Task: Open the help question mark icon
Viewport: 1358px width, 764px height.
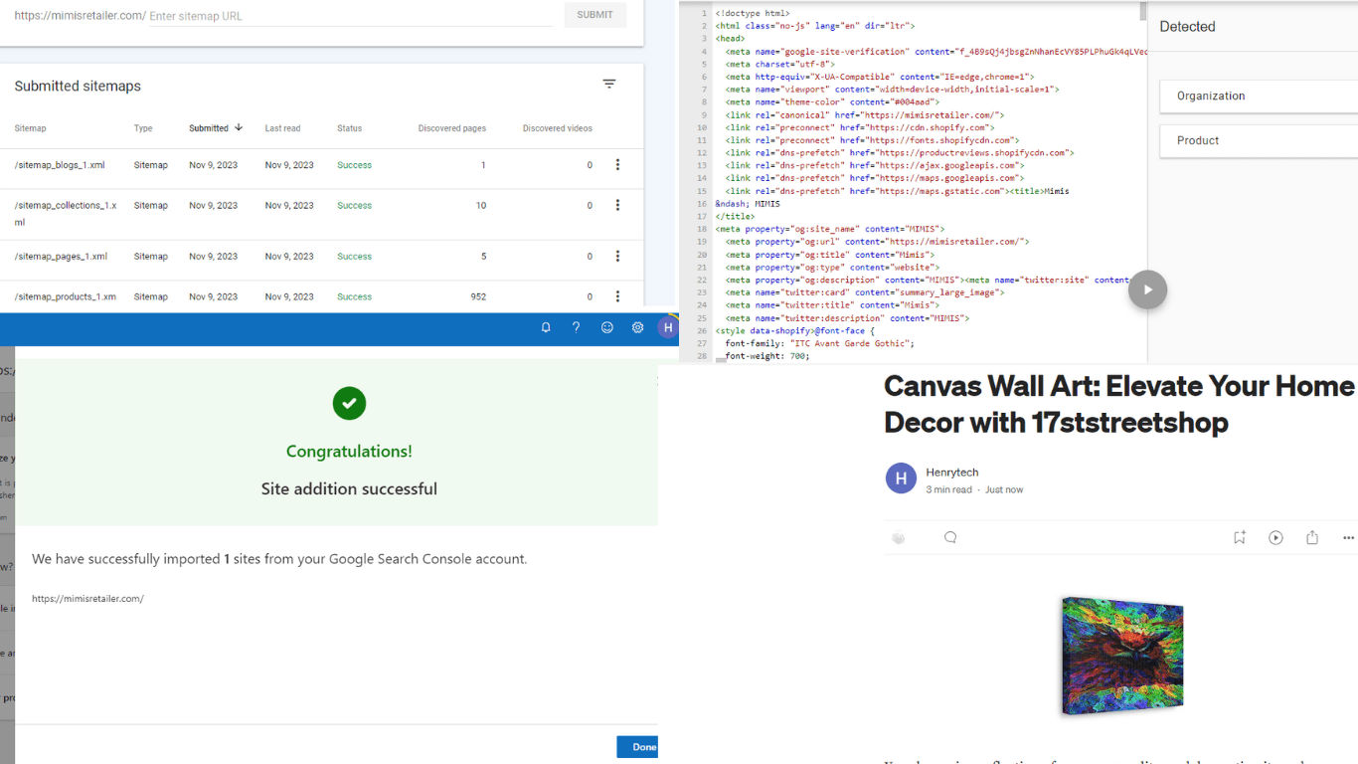Action: pyautogui.click(x=576, y=327)
